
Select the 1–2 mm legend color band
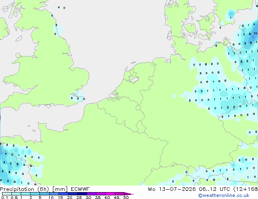click(x=26, y=194)
